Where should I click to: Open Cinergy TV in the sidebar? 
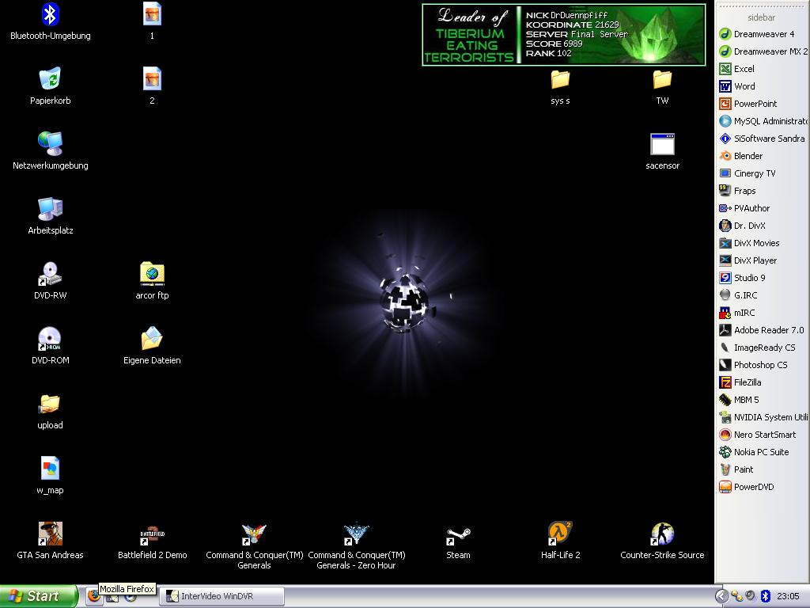point(748,173)
